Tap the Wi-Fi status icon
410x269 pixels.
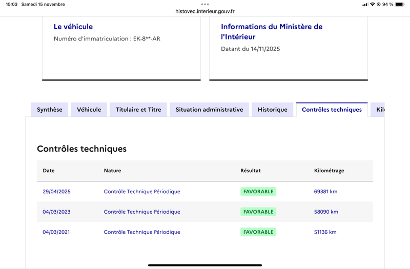click(373, 5)
